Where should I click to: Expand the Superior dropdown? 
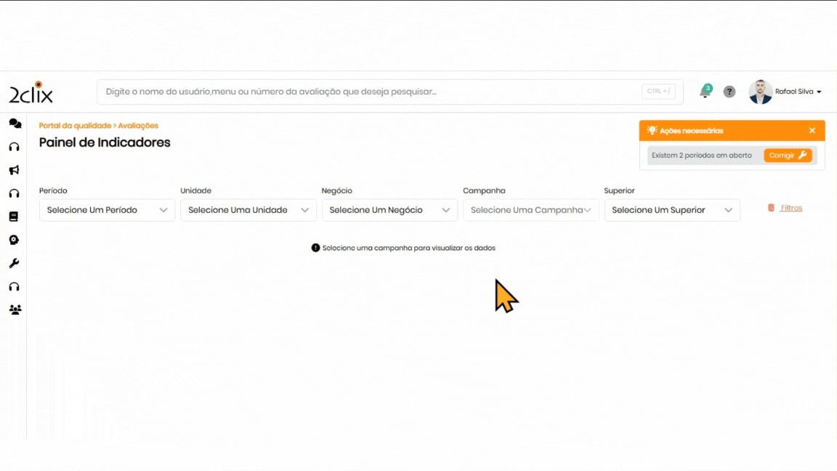click(x=671, y=210)
